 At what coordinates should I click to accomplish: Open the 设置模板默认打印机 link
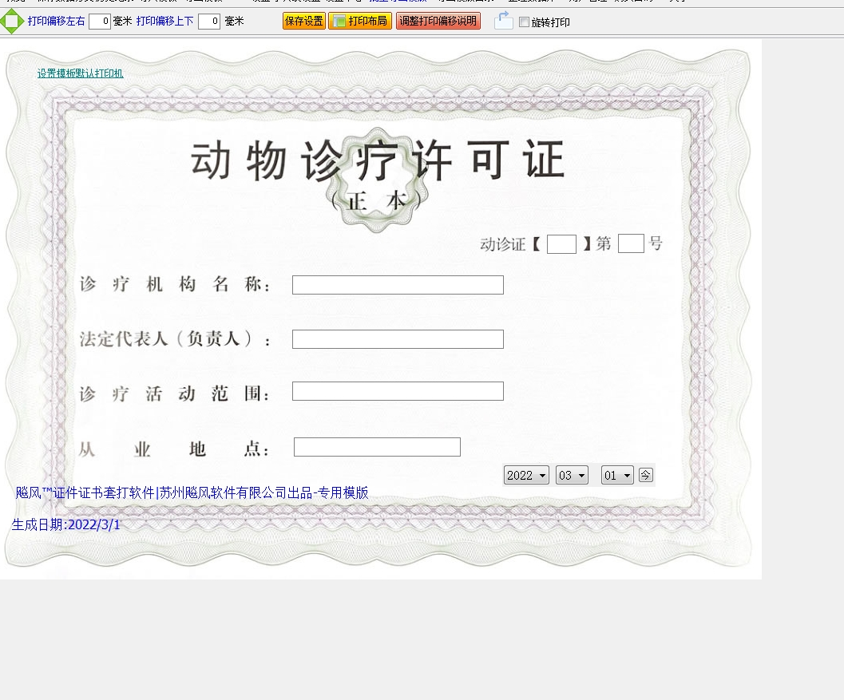(80, 73)
